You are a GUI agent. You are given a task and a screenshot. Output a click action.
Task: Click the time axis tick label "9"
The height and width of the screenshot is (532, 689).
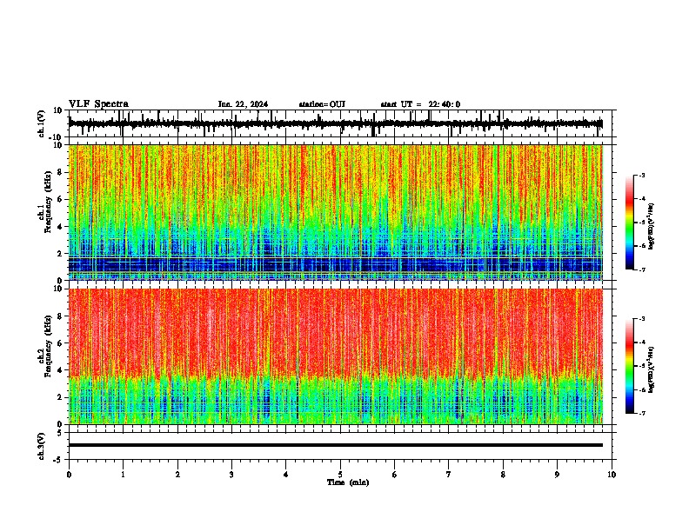point(557,475)
